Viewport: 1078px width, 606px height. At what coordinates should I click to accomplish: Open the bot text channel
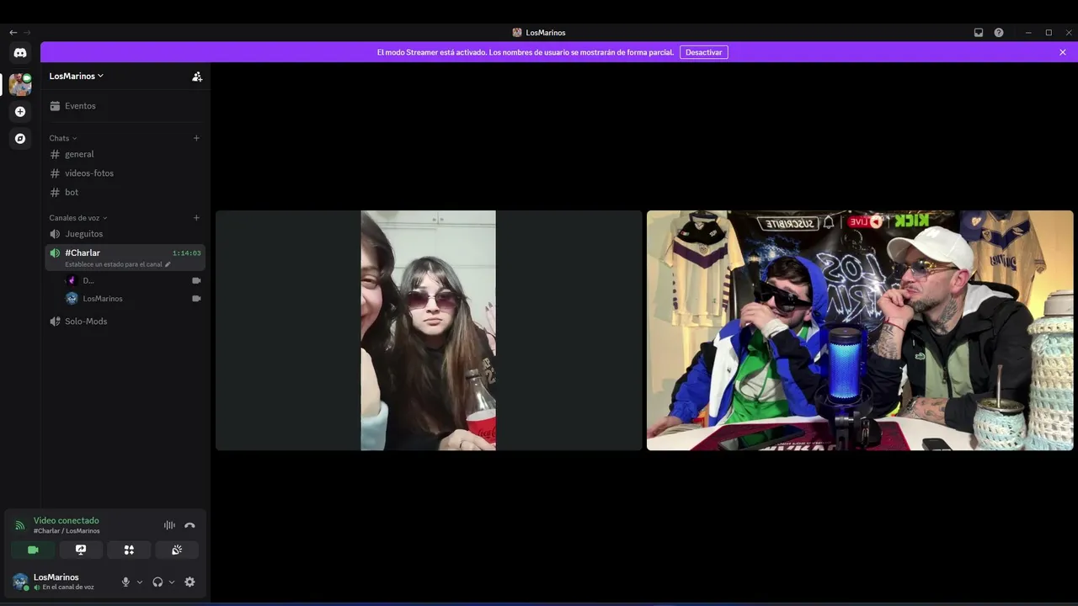pyautogui.click(x=125, y=193)
